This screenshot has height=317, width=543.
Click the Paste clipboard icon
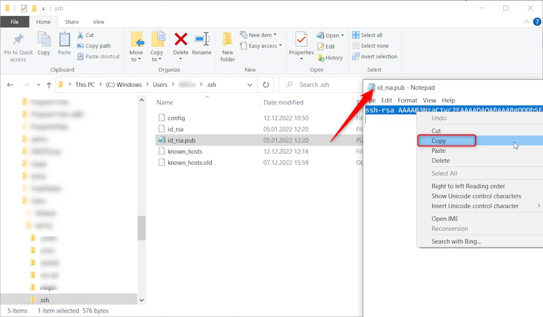(x=65, y=40)
